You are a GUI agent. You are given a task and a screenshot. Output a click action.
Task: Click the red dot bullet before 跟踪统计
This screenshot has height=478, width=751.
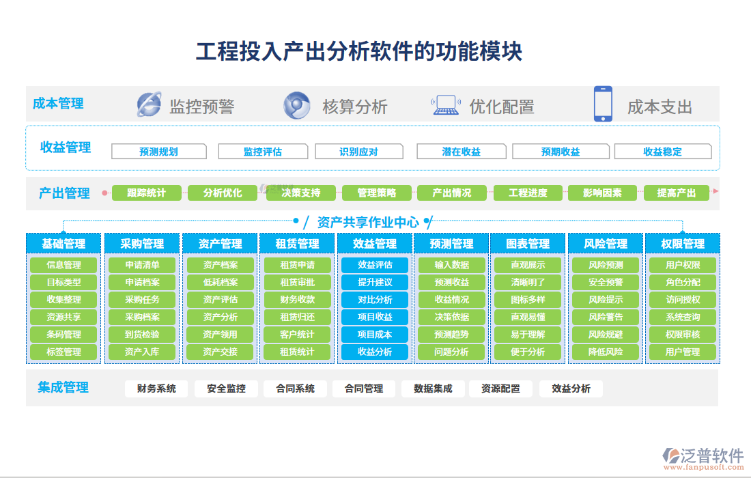coord(106,193)
